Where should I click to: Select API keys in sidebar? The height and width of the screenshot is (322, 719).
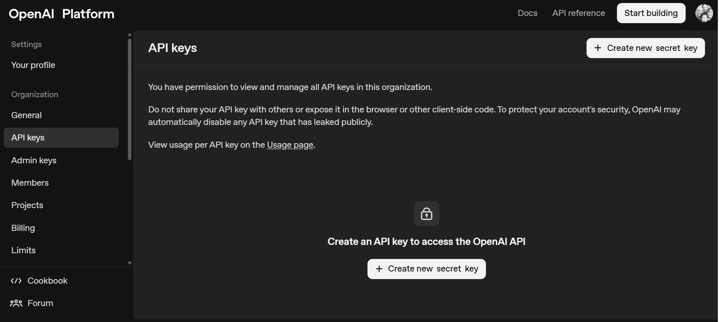(x=61, y=138)
